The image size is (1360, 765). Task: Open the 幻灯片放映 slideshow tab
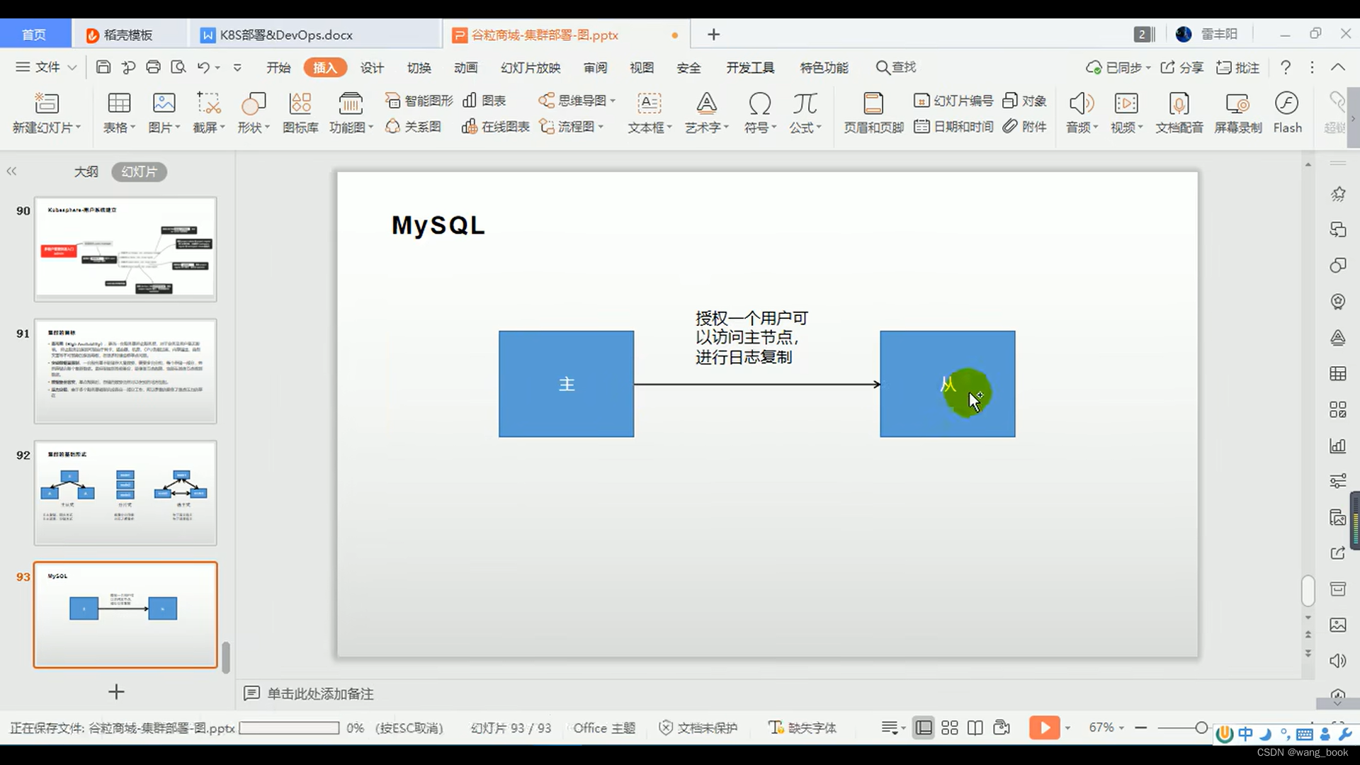[530, 68]
